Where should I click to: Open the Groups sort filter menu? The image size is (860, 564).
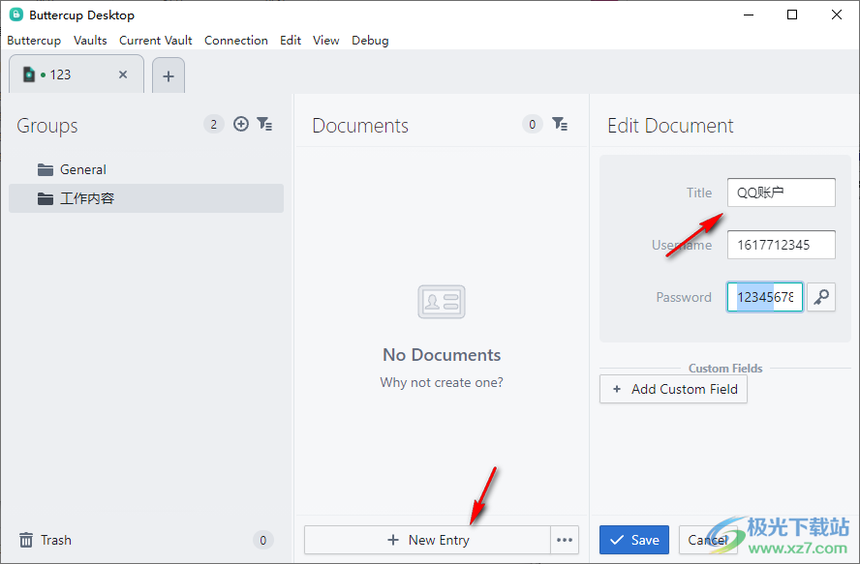point(264,124)
